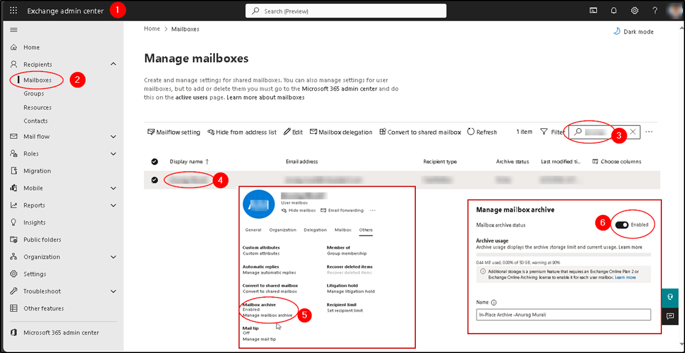Screen dimensions: 685x353
Task: Switch to the Mailbox tab
Action: (343, 230)
